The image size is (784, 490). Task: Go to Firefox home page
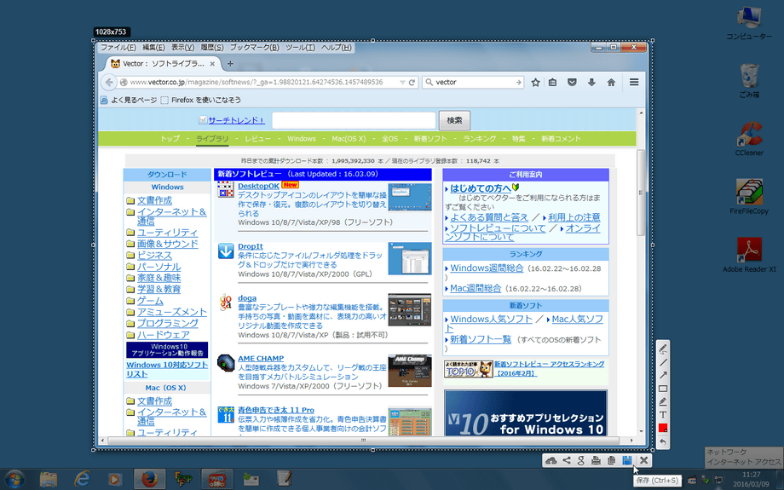pyautogui.click(x=611, y=83)
